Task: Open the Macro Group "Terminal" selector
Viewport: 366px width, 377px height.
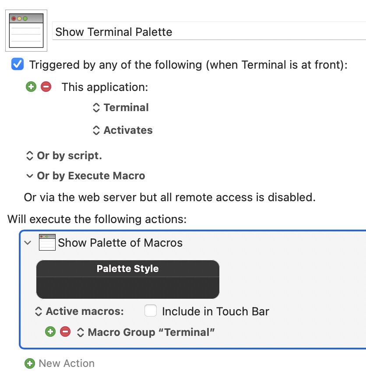Action: tap(146, 332)
